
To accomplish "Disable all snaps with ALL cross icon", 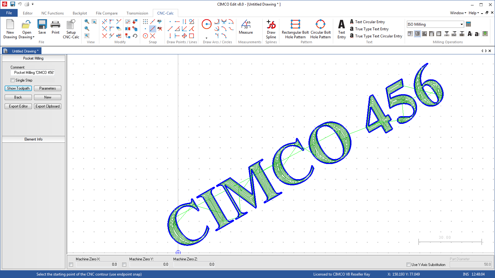I will (x=160, y=29).
